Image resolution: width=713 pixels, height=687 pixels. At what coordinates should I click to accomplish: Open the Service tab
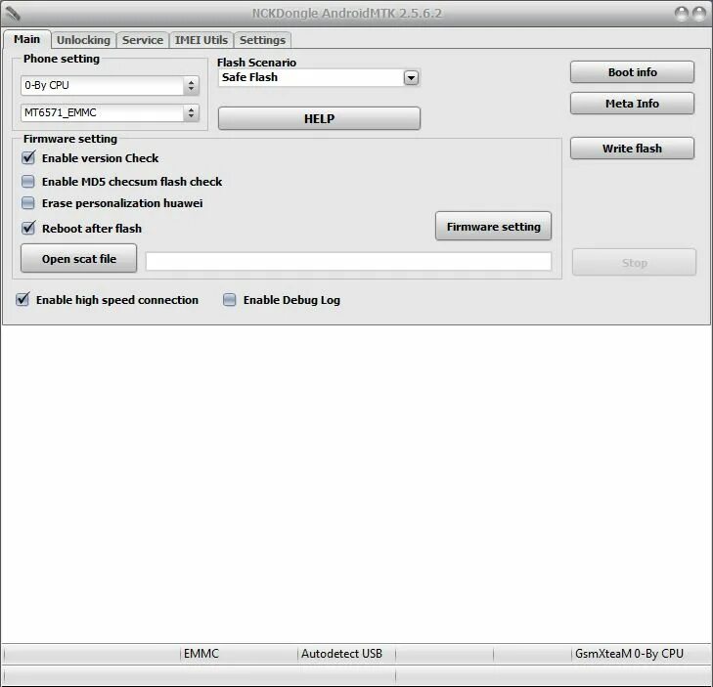[143, 40]
